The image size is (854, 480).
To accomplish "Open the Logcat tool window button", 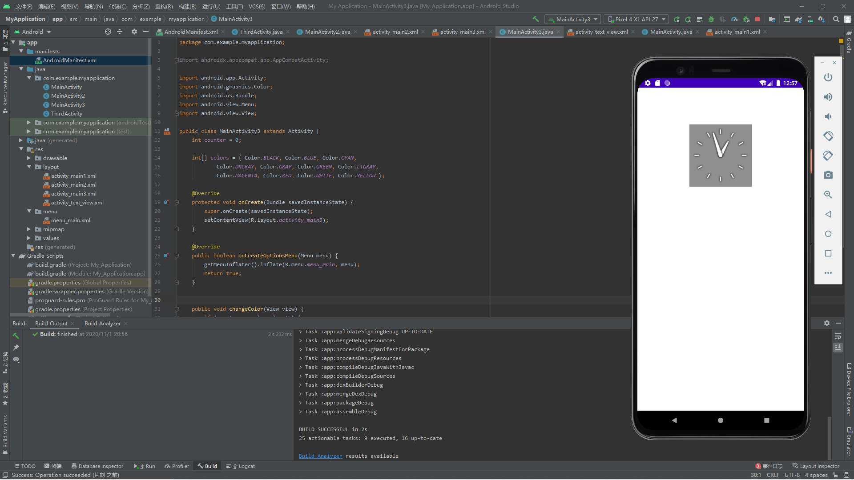I will click(x=241, y=466).
